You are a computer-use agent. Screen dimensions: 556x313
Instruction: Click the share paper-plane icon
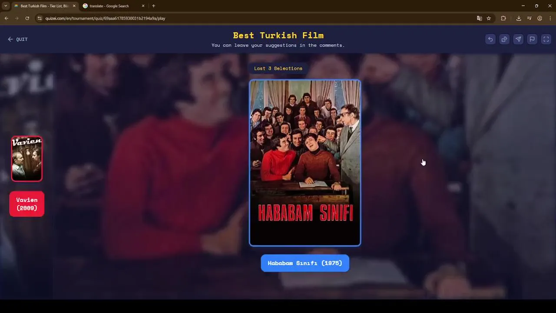(518, 39)
